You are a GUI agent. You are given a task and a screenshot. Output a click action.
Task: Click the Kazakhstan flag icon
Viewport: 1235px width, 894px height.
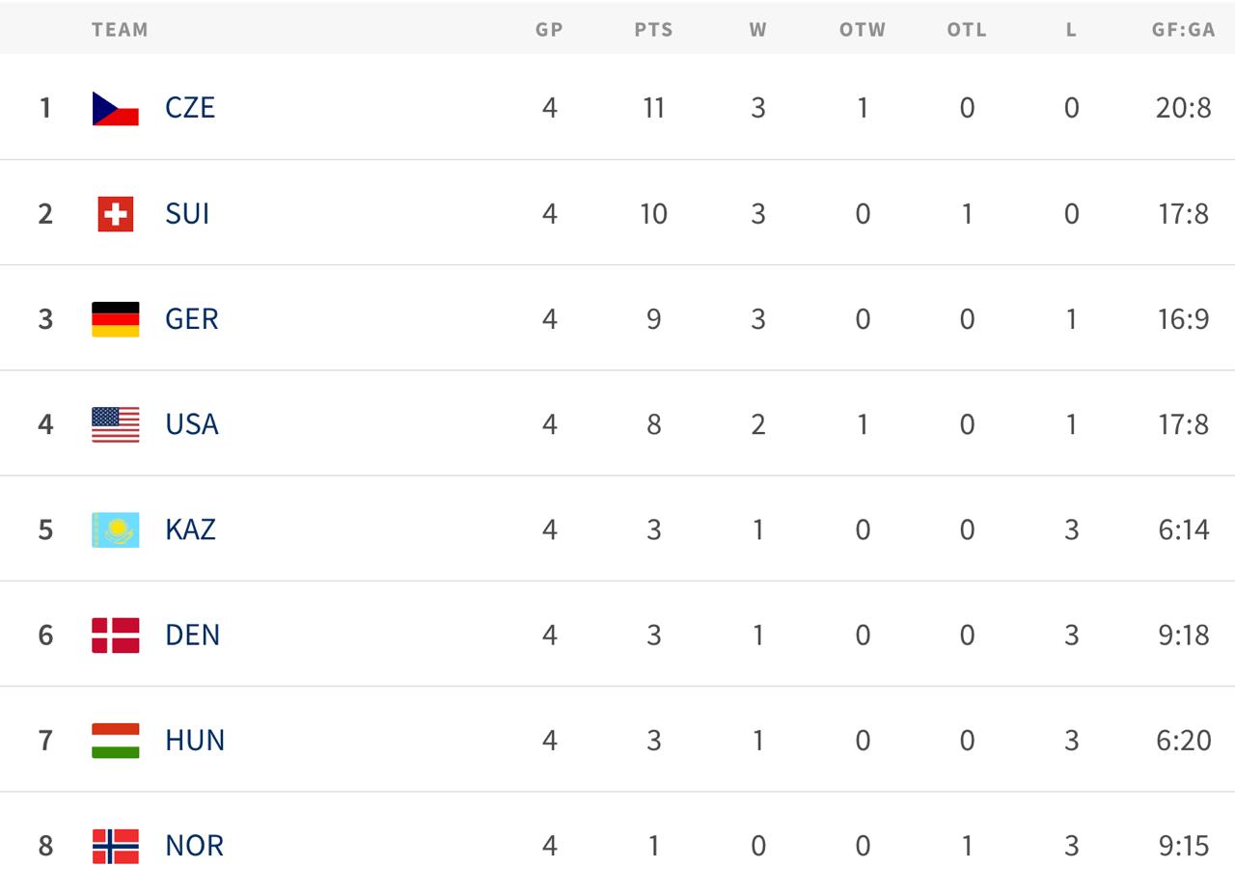coord(116,529)
